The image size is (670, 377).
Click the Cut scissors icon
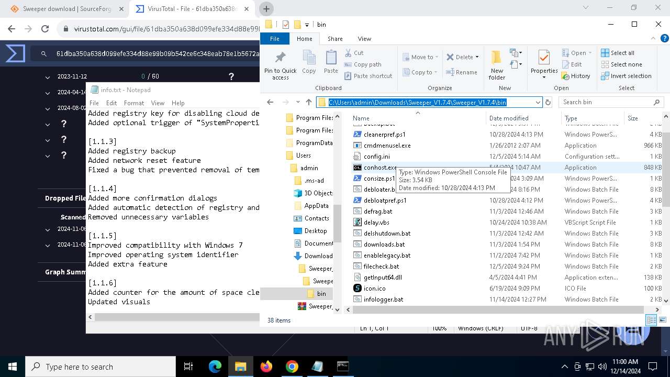point(348,53)
